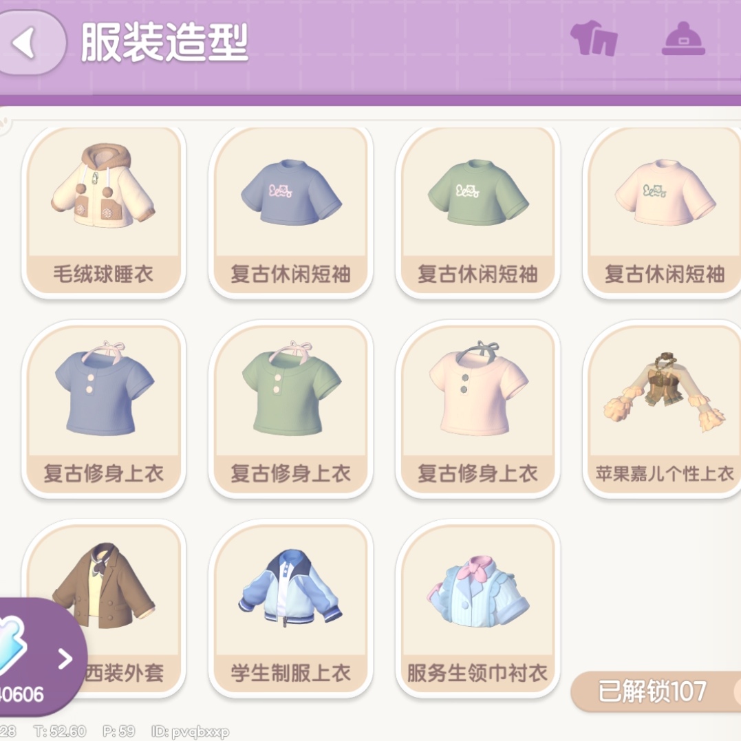Expand the currency panel chevron arrow
The height and width of the screenshot is (741, 741).
point(65,658)
